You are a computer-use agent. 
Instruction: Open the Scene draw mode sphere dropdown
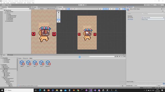pos(101,9)
